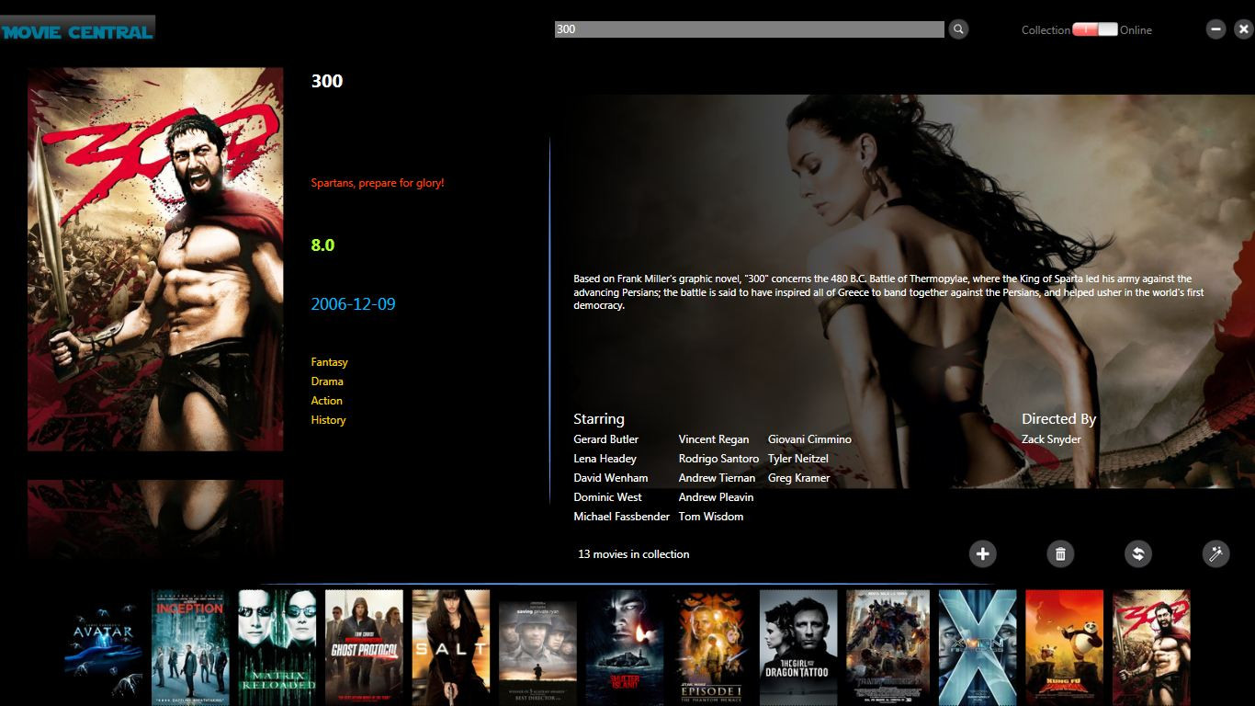Click actor name Giovani Cimmino

(809, 439)
